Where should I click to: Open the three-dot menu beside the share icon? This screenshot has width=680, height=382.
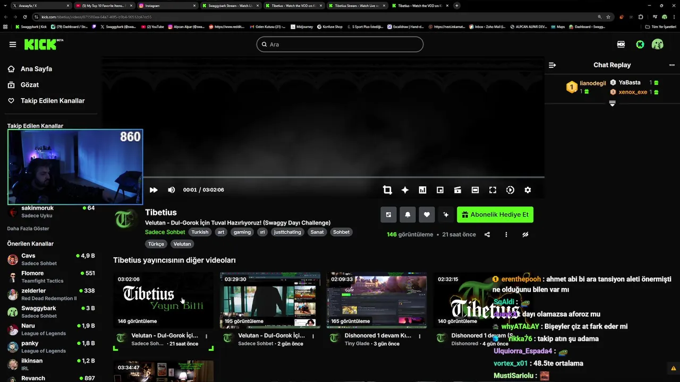coord(506,235)
